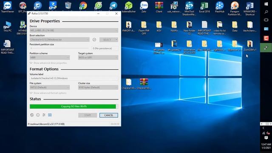Select the FMIOFF-A... desktop icon

pos(129,26)
